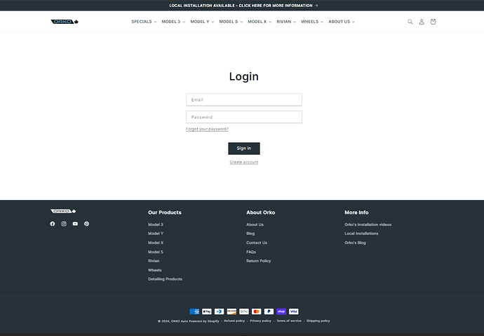Click the Password input field
The height and width of the screenshot is (336, 484).
coord(244,117)
